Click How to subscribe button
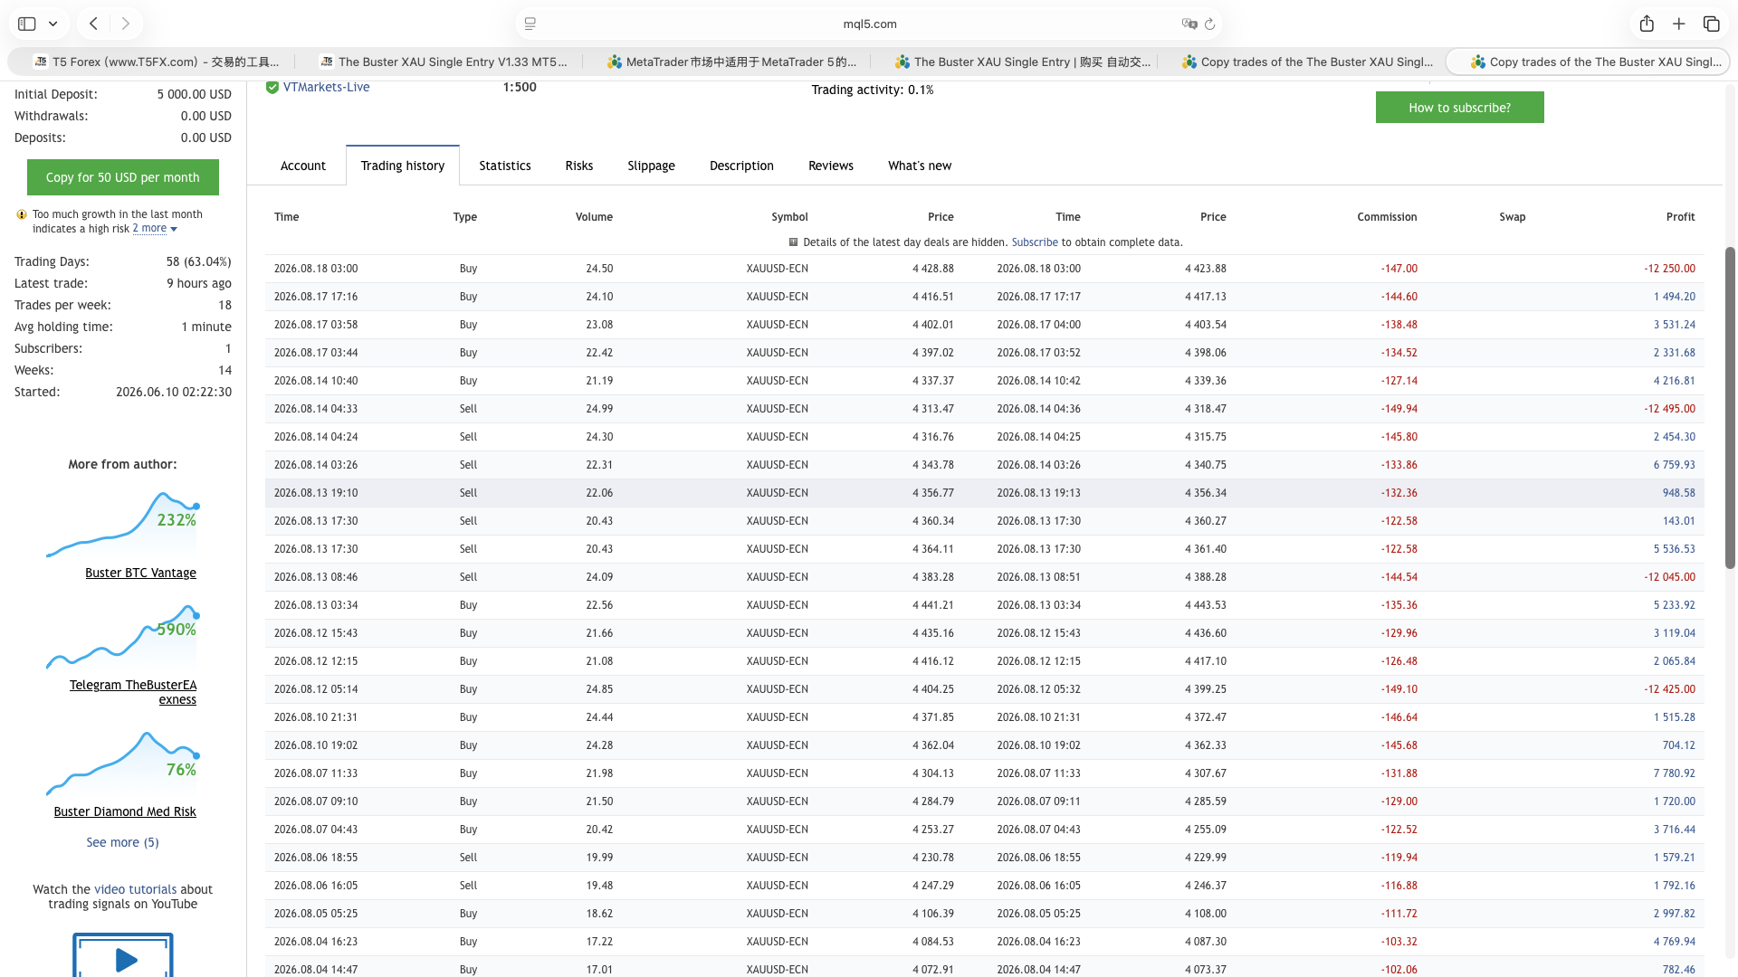Image resolution: width=1738 pixels, height=977 pixels. (1459, 108)
